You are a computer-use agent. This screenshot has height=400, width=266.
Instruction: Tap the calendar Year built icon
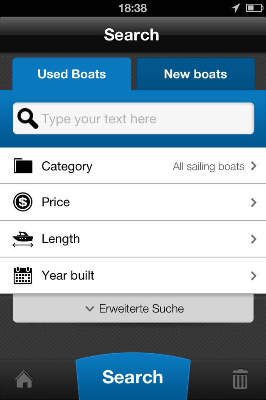[23, 275]
